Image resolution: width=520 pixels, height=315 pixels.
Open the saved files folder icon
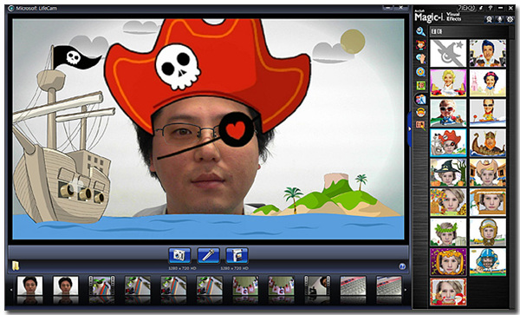[x=16, y=266]
